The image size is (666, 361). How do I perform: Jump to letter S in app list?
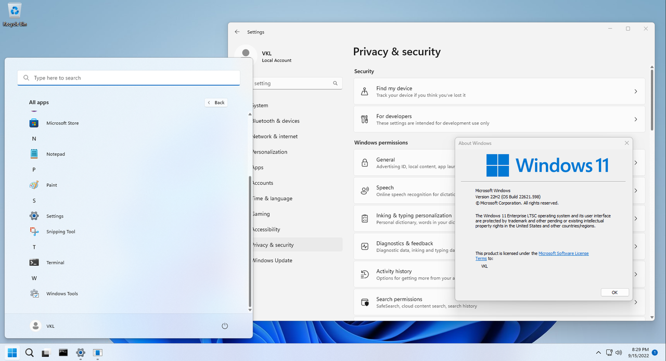point(34,201)
